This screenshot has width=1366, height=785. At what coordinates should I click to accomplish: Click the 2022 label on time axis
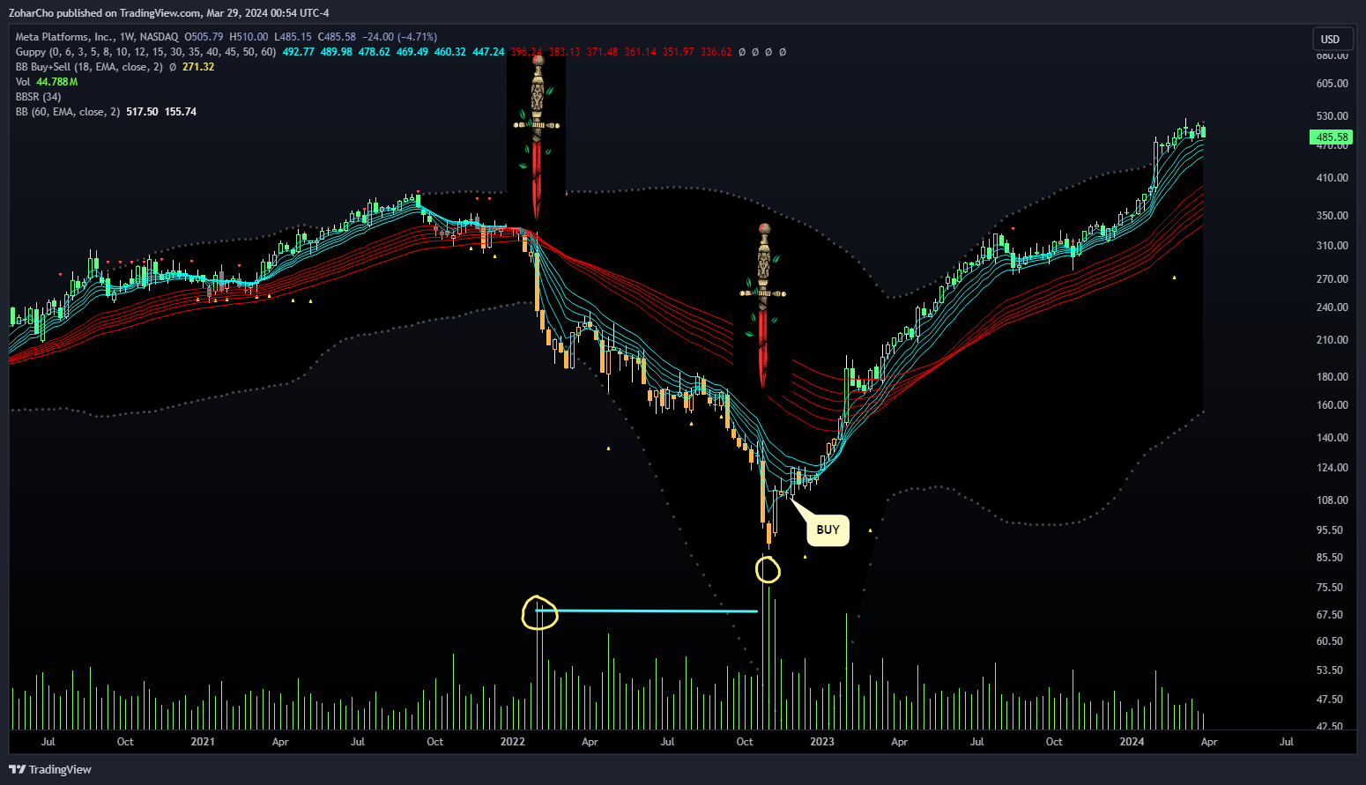(512, 742)
